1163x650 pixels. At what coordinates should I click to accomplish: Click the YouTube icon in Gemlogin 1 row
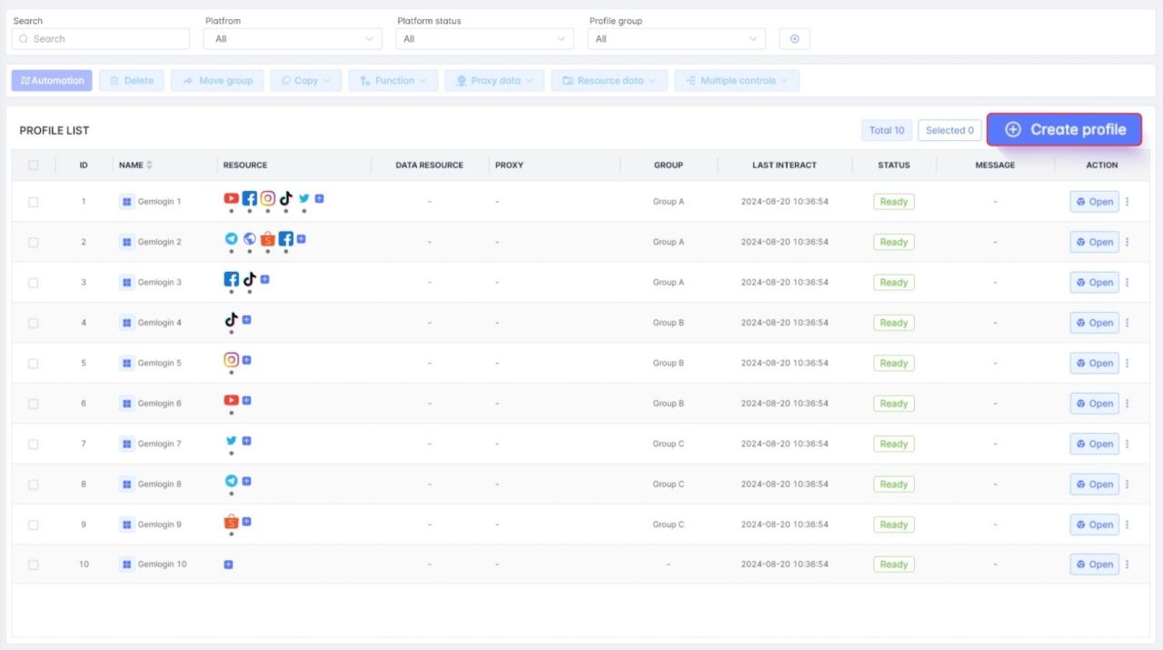(x=231, y=198)
